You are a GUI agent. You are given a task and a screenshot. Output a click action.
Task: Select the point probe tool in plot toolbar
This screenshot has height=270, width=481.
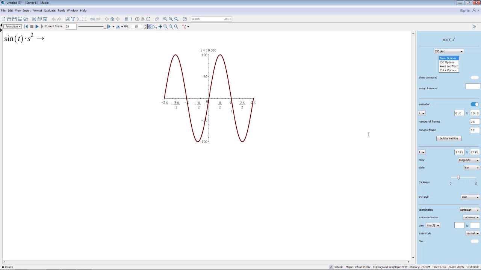(x=150, y=27)
